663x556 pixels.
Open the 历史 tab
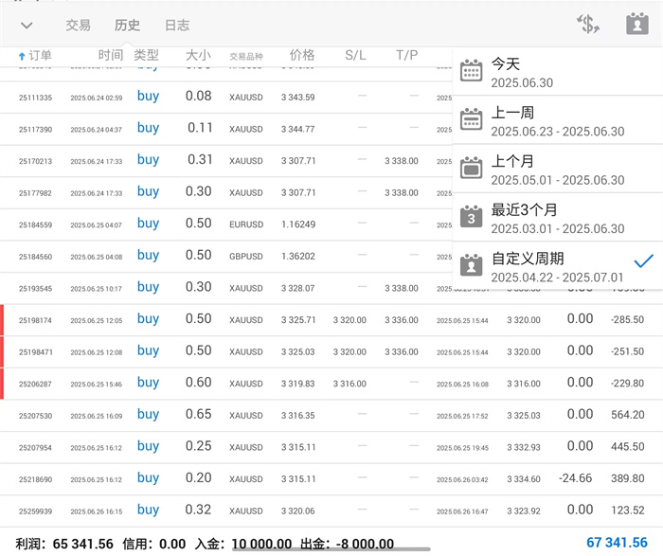coord(127,25)
